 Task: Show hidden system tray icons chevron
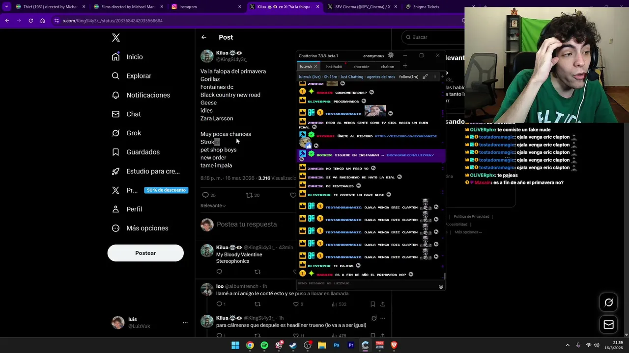click(568, 345)
